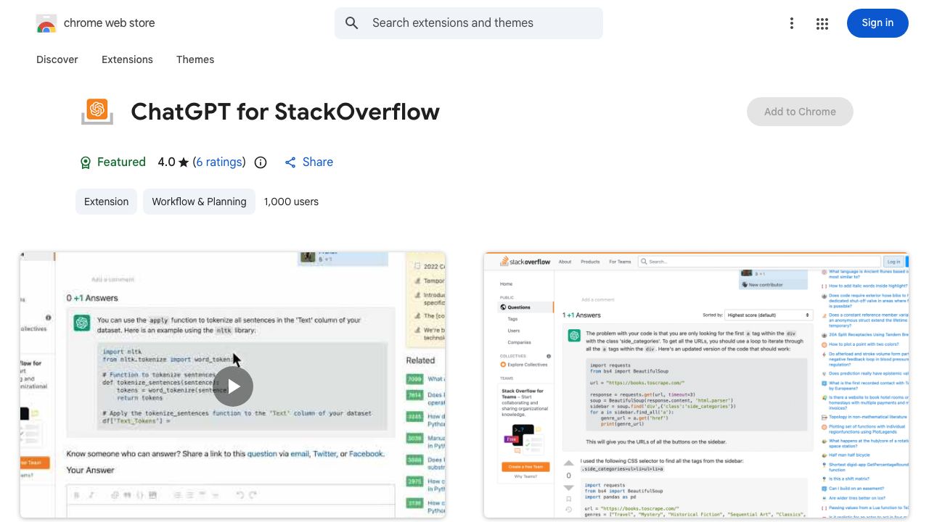Viewport: 929px width, 522px height.
Task: Click the 1,000 users text
Action: point(291,202)
